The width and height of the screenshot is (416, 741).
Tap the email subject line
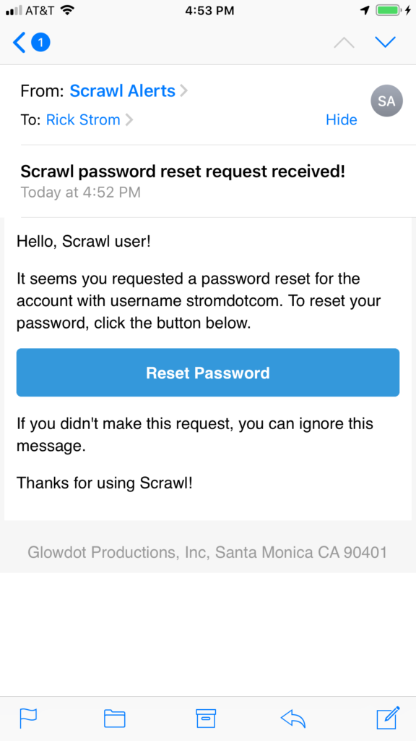coord(183,172)
